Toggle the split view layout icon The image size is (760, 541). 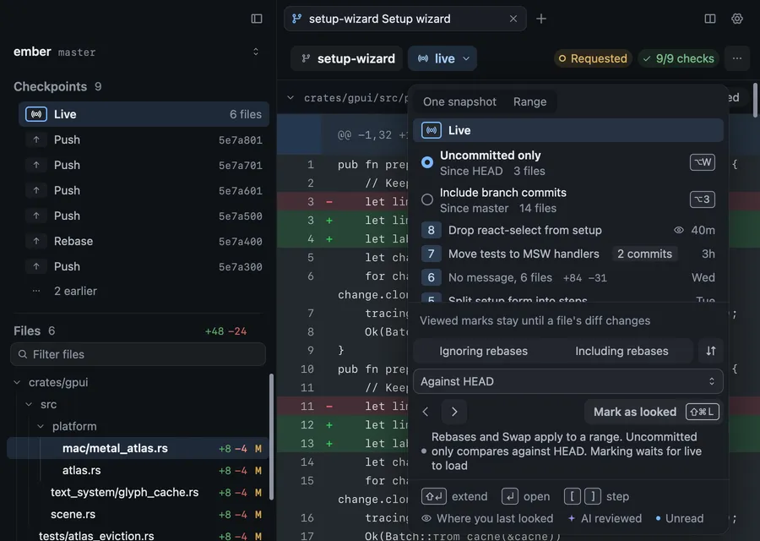point(709,19)
